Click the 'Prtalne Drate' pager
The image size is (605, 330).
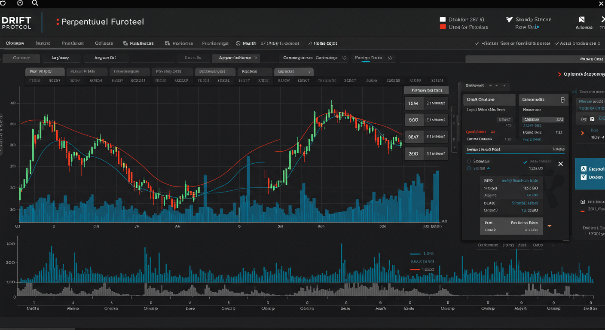(x=373, y=58)
